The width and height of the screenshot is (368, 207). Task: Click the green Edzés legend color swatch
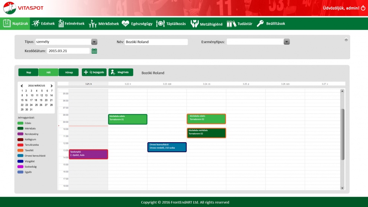pyautogui.click(x=20, y=123)
